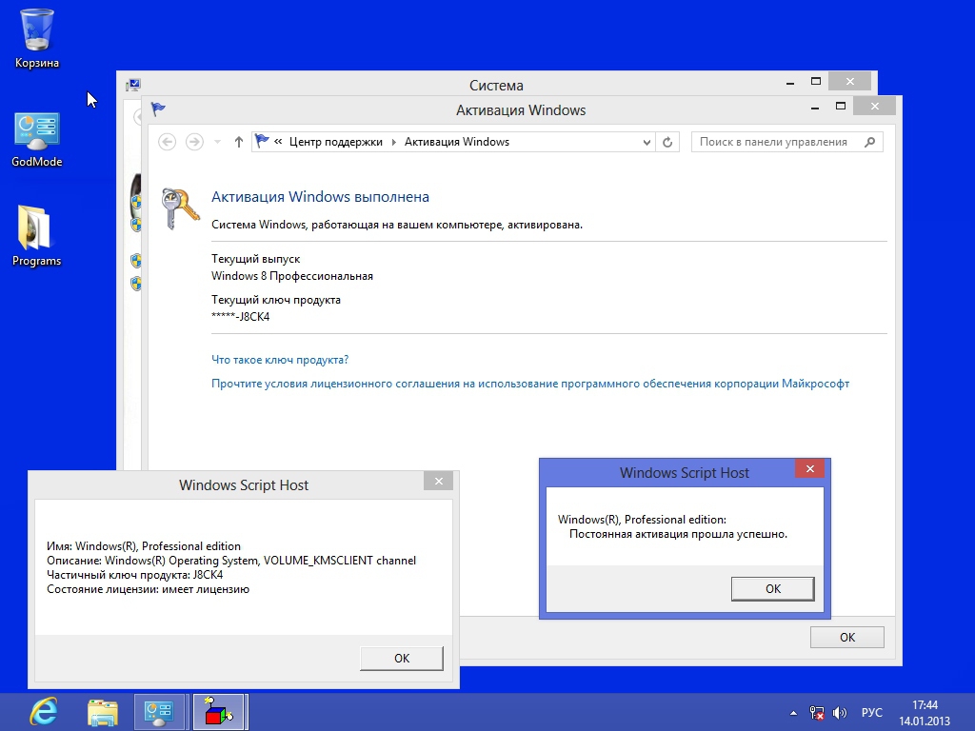Click the keys activation icon
This screenshot has height=731, width=975.
click(x=180, y=208)
